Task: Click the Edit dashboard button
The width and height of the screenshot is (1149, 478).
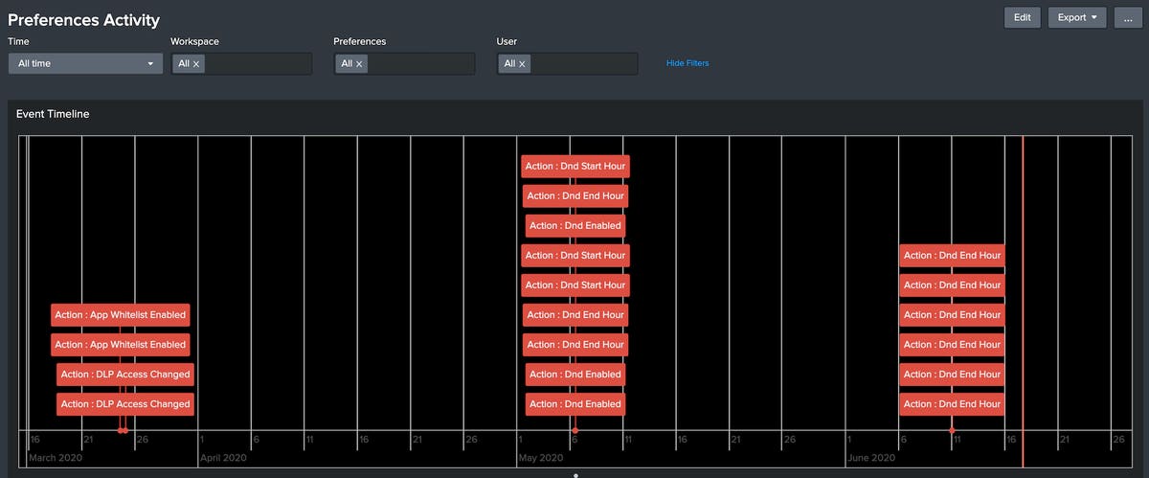Action: pos(1023,17)
